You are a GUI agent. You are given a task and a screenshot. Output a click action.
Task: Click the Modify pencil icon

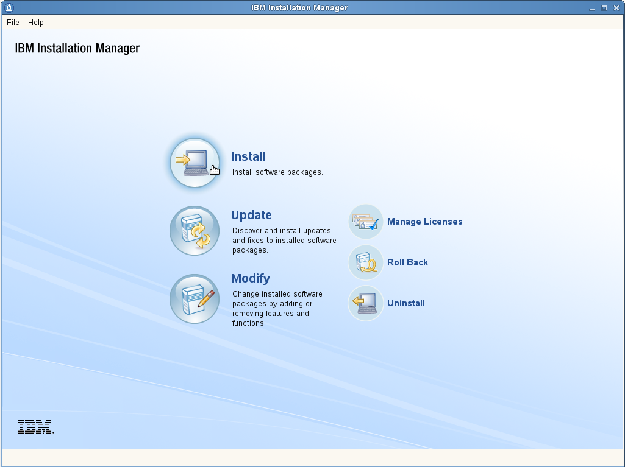point(195,298)
